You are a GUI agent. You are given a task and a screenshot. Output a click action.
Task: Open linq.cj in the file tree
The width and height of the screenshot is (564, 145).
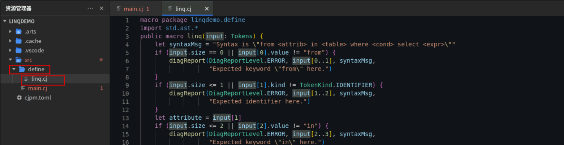pos(55,79)
